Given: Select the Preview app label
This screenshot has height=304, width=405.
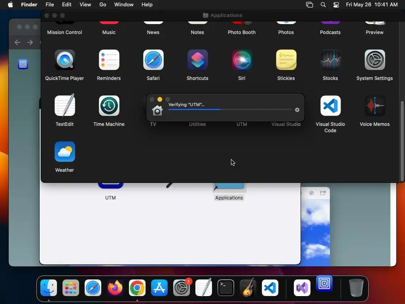Looking at the screenshot, I should point(375,32).
